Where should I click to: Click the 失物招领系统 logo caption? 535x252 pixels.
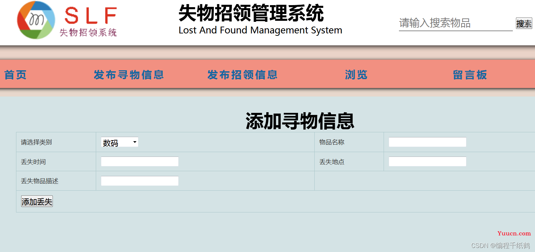tap(88, 32)
